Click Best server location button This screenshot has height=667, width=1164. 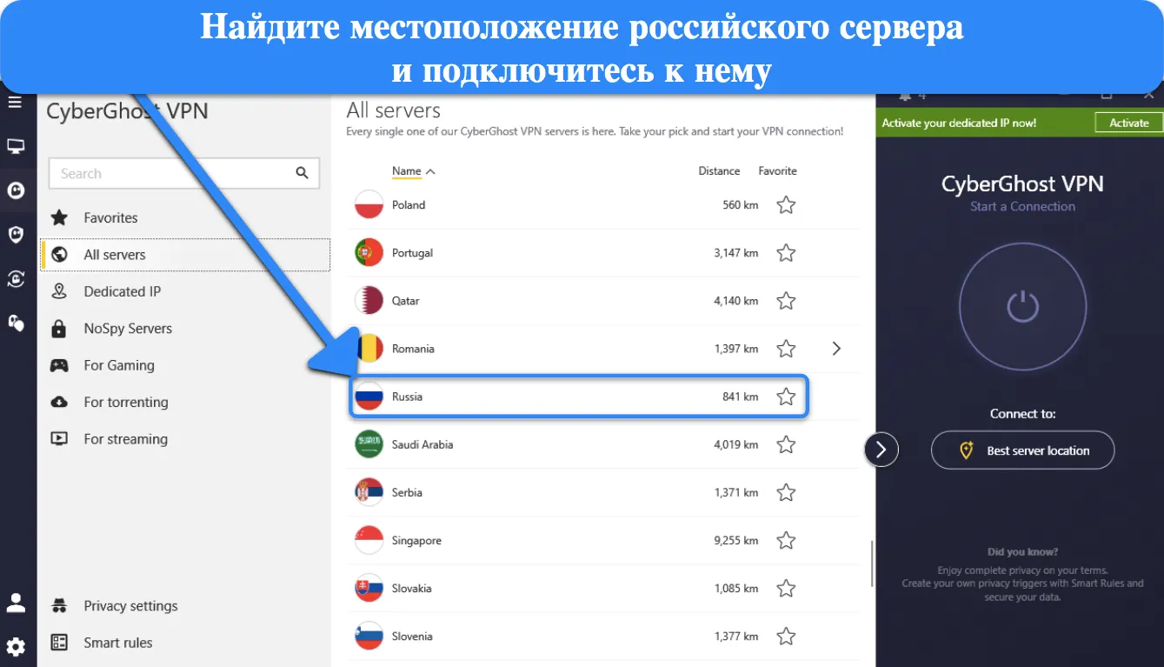1022,450
